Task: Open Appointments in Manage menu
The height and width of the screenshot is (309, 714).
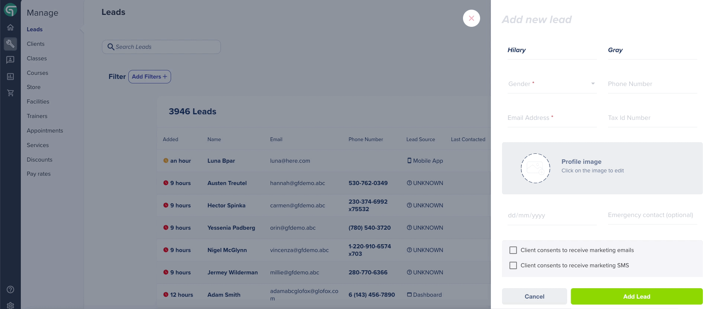Action: pyautogui.click(x=45, y=131)
